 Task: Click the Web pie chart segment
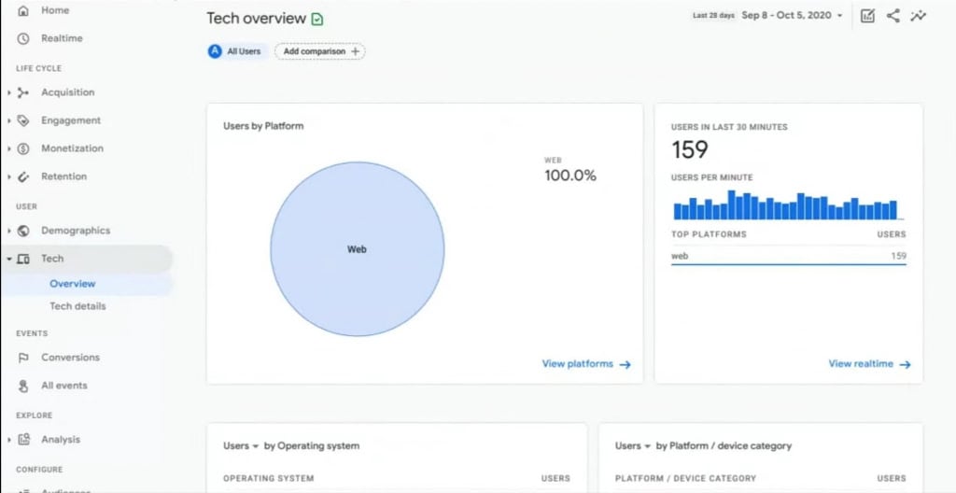pos(357,249)
